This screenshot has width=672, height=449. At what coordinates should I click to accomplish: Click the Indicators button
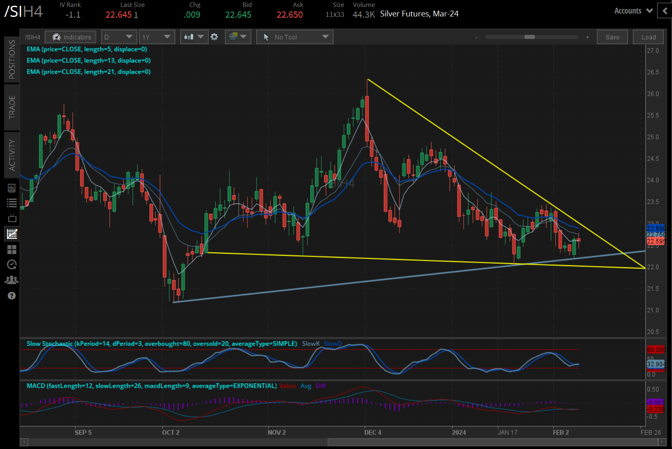[x=71, y=37]
